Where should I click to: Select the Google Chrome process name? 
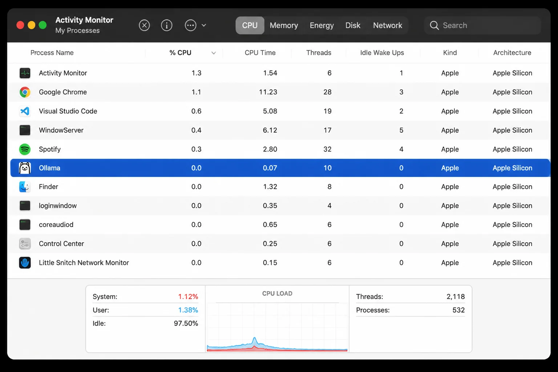(63, 92)
